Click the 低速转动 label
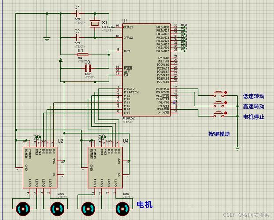The width and height of the screenshot is (274, 220). coord(254,96)
